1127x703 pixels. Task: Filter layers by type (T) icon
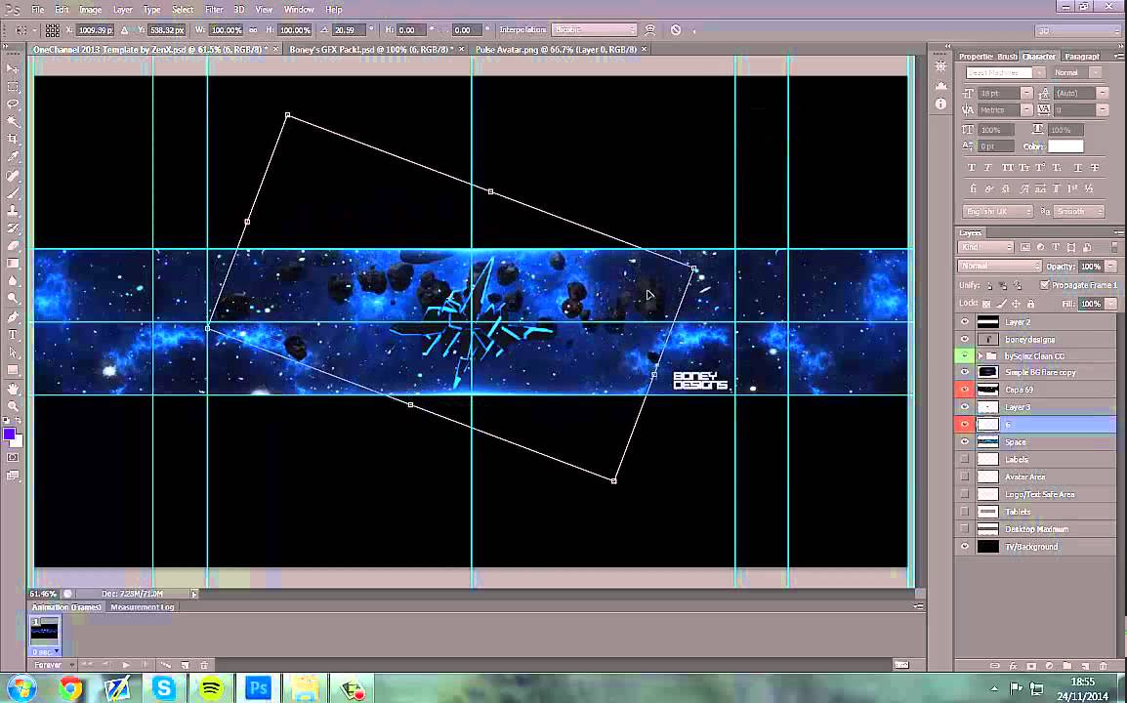(x=1055, y=247)
